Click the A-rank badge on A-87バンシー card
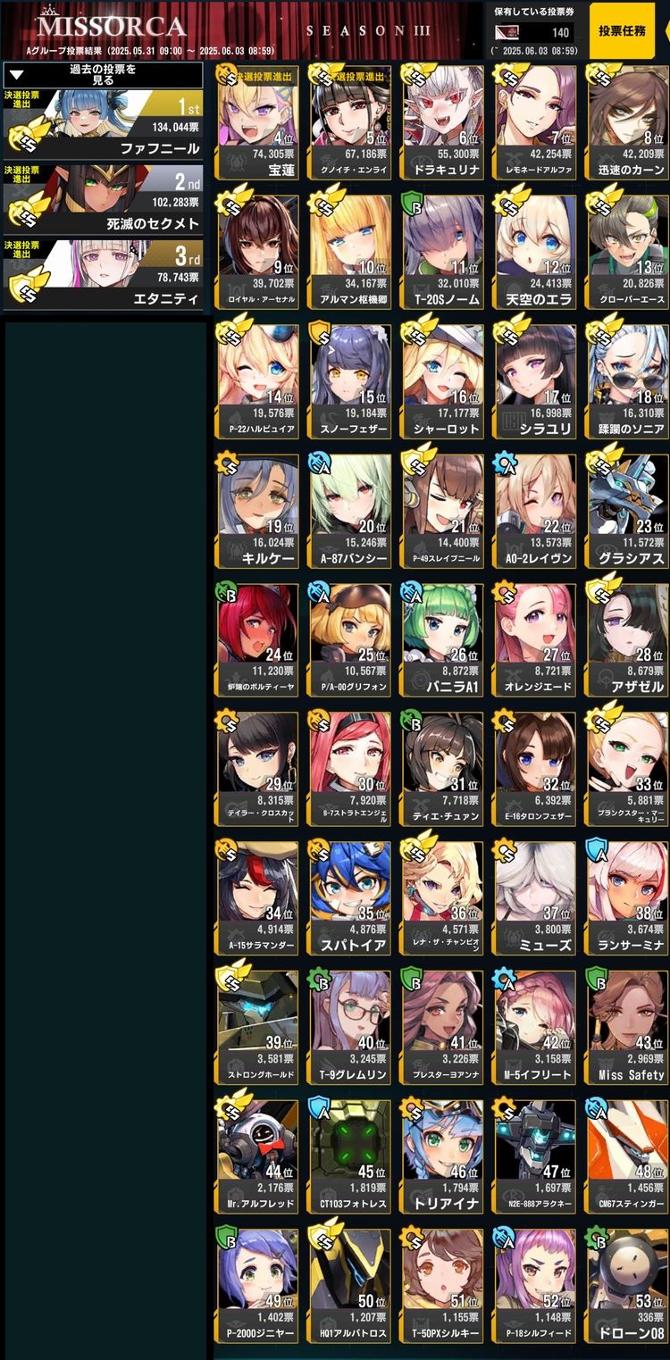The height and width of the screenshot is (1360, 670). click(x=320, y=465)
